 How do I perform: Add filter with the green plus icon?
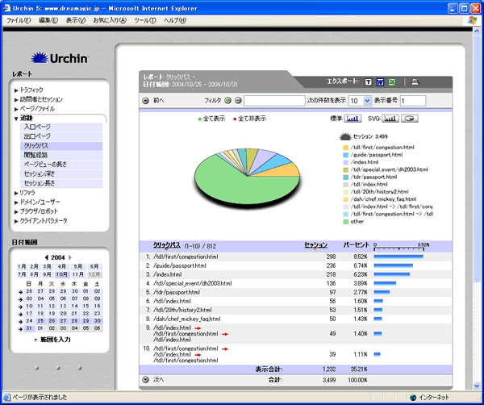227,100
